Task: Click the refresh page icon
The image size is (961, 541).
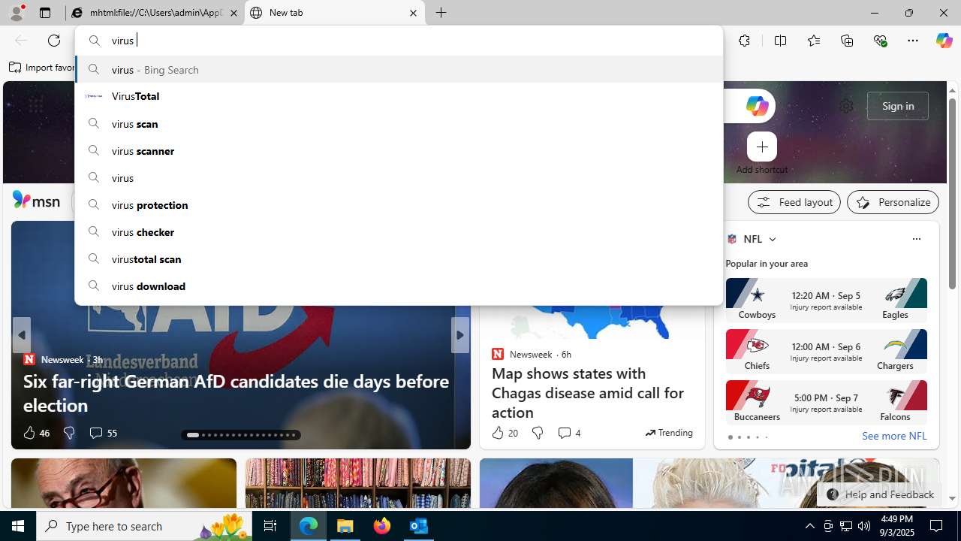Action: pyautogui.click(x=54, y=41)
